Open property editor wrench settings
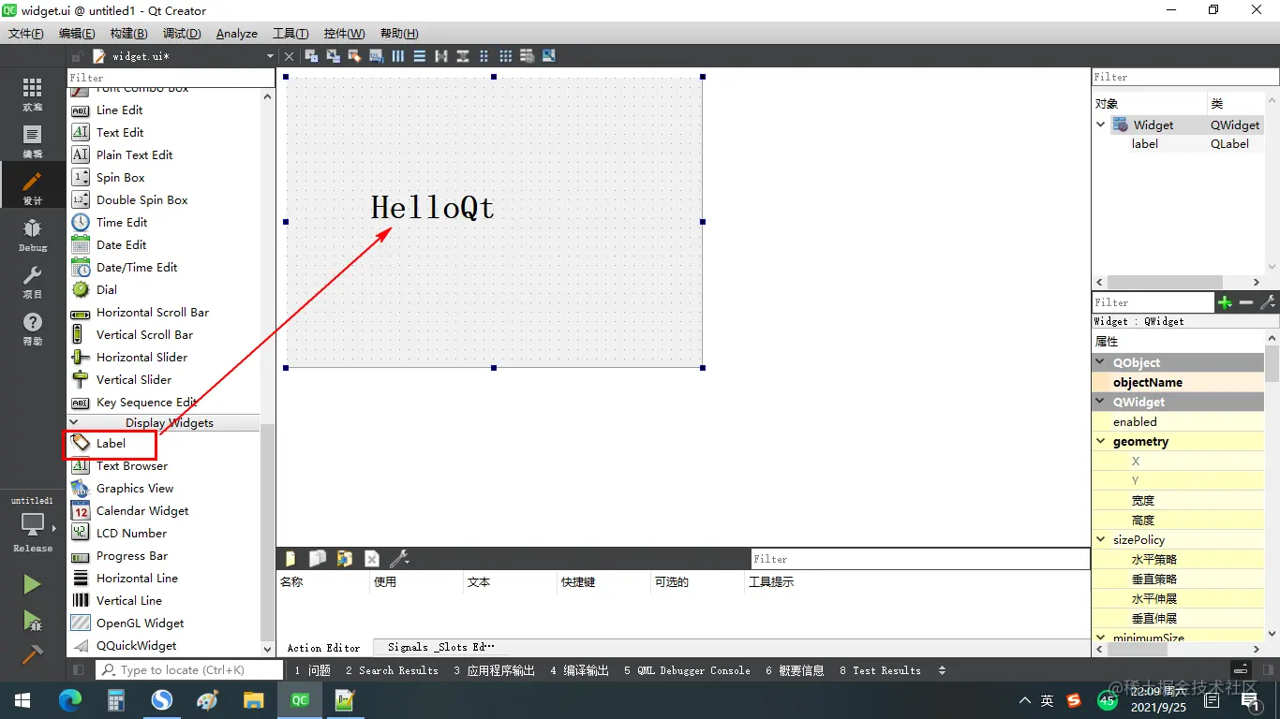 [1268, 302]
